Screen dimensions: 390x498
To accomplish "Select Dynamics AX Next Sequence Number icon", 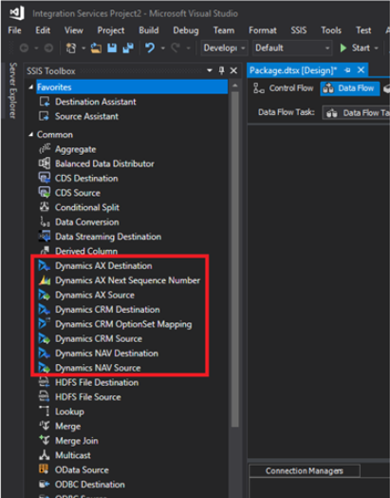I will tap(45, 280).
